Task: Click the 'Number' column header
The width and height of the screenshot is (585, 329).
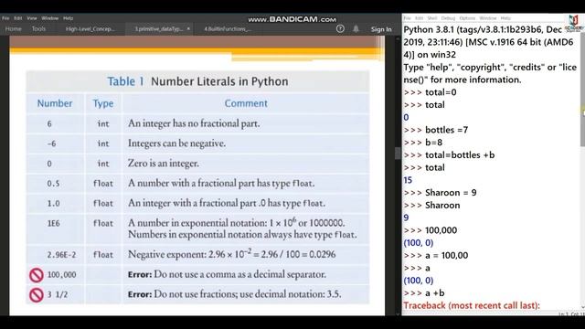Action: pyautogui.click(x=55, y=103)
